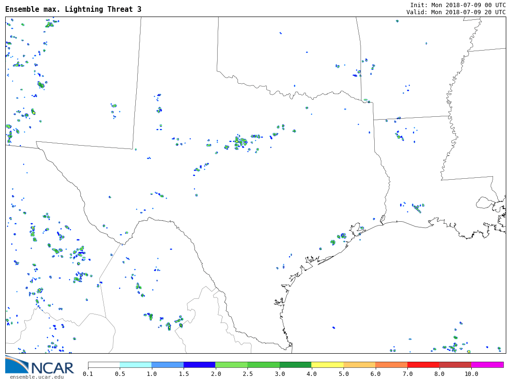This screenshot has height=383, width=511.
Task: Click the dark red 8.0–10.0 colorbar swatch
Action: click(455, 365)
